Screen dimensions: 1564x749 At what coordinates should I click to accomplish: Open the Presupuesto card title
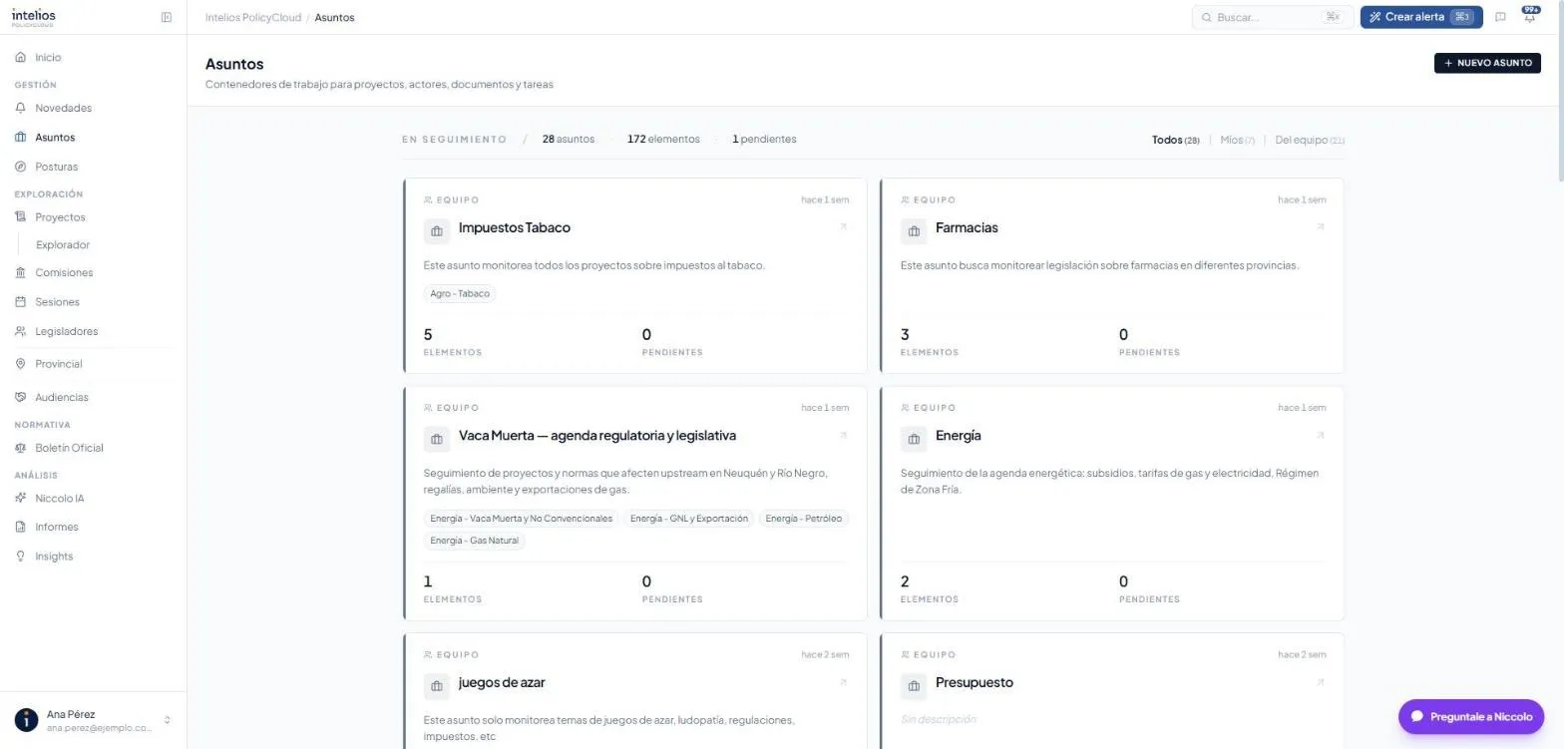tap(975, 683)
